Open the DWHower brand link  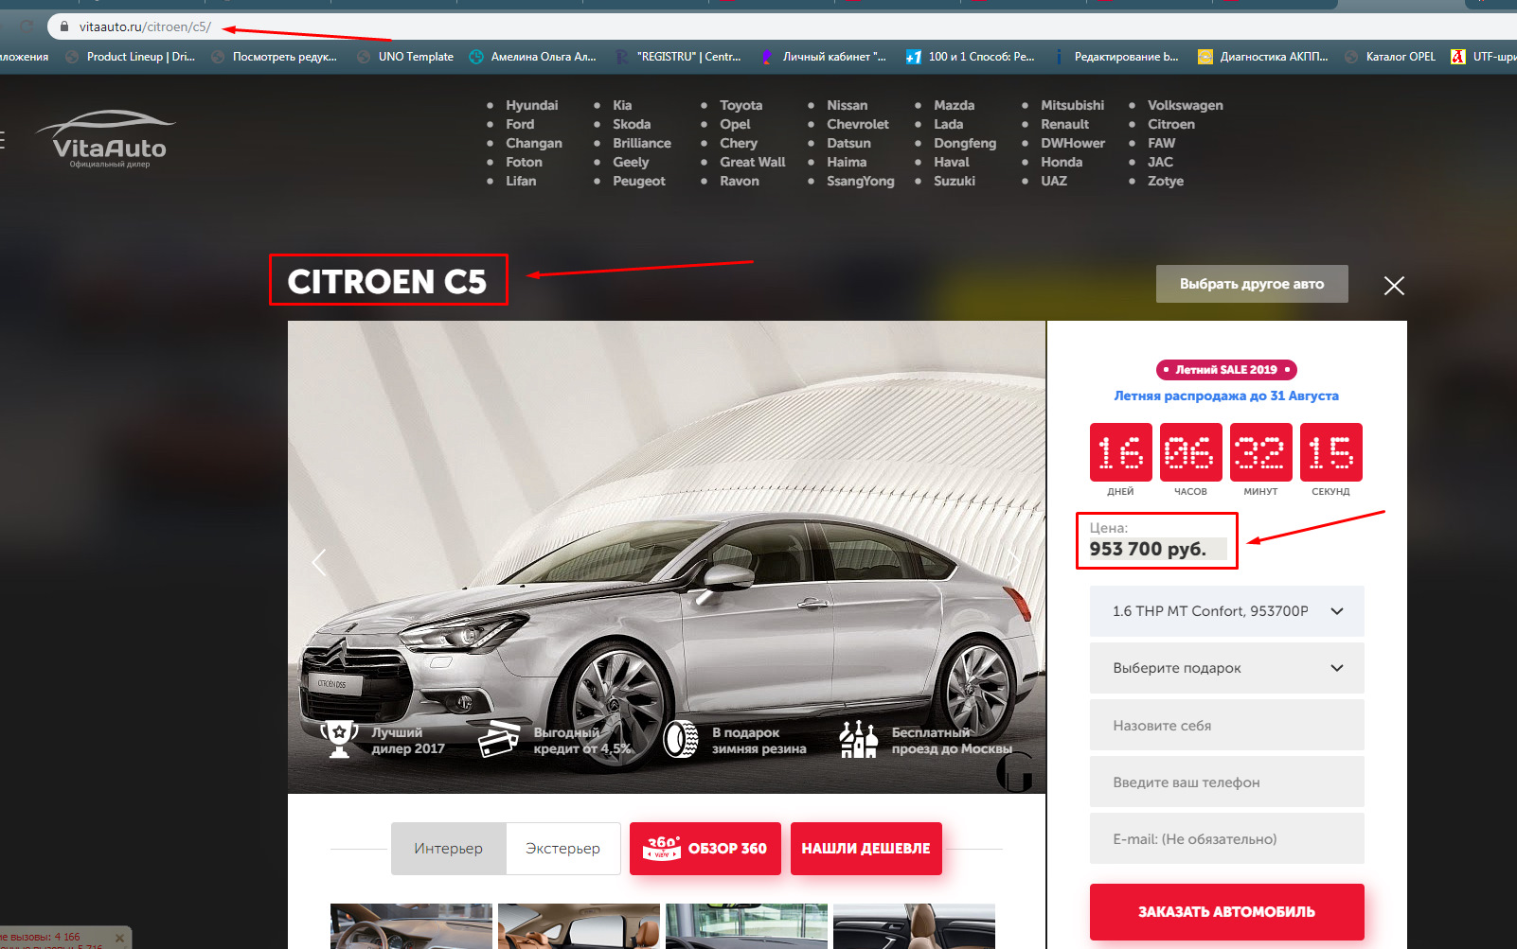point(1073,143)
